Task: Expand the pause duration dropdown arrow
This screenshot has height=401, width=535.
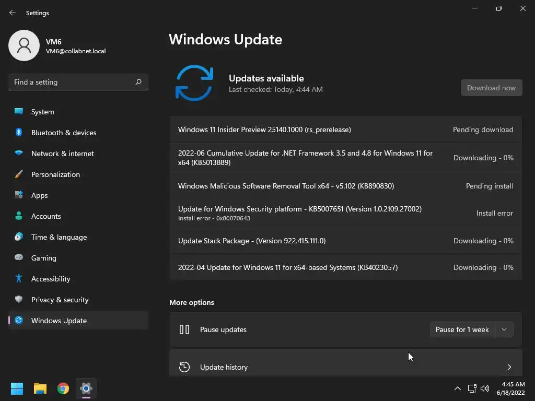Action: (504, 329)
